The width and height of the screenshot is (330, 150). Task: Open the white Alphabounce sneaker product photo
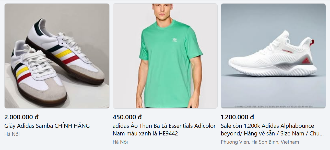[x=273, y=56]
